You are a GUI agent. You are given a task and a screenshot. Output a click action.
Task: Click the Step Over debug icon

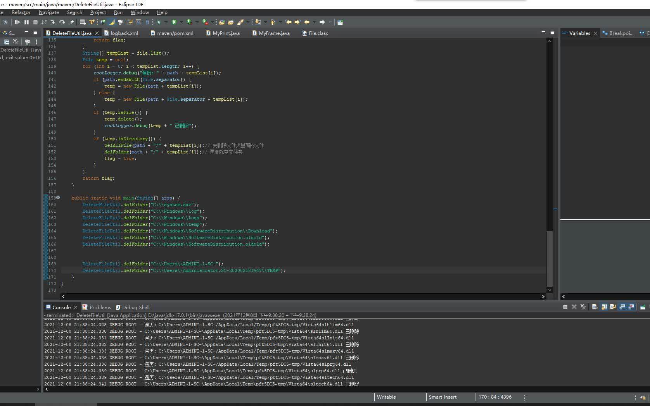pos(62,22)
